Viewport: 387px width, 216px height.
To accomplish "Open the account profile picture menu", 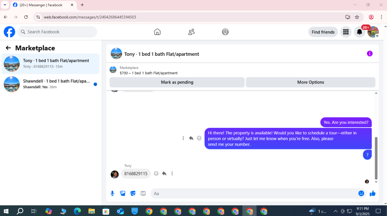I will pos(373,32).
